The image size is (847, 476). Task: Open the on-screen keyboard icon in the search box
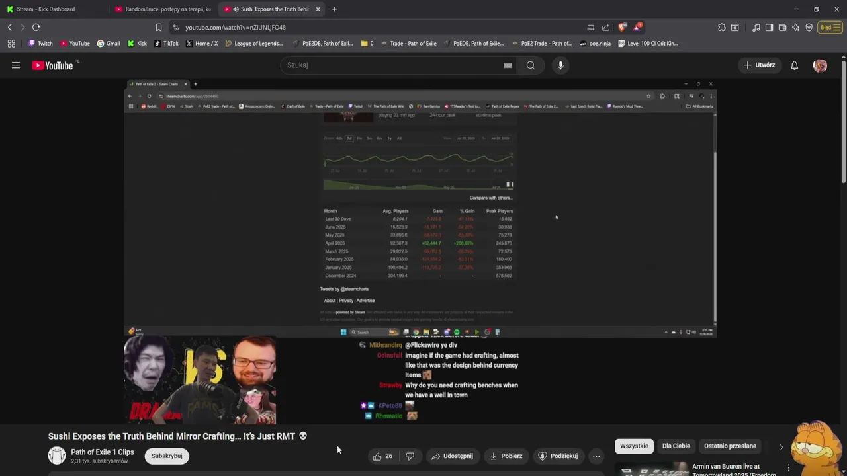508,65
